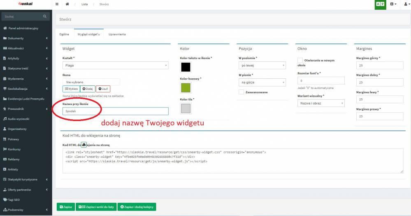Click the green Kolor bazowy swatch
Screen dimensions: 411x216
pos(186,87)
